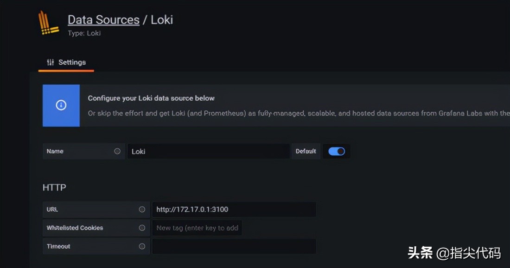510x268 pixels.
Task: Click the Whitelisted Cookies info icon
Action: coord(142,228)
